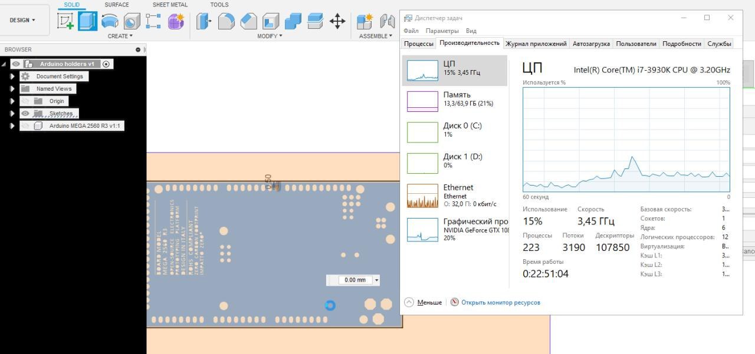Image resolution: width=755 pixels, height=354 pixels.
Task: Select the Диск 1 (D:) performance entry
Action: click(x=455, y=163)
